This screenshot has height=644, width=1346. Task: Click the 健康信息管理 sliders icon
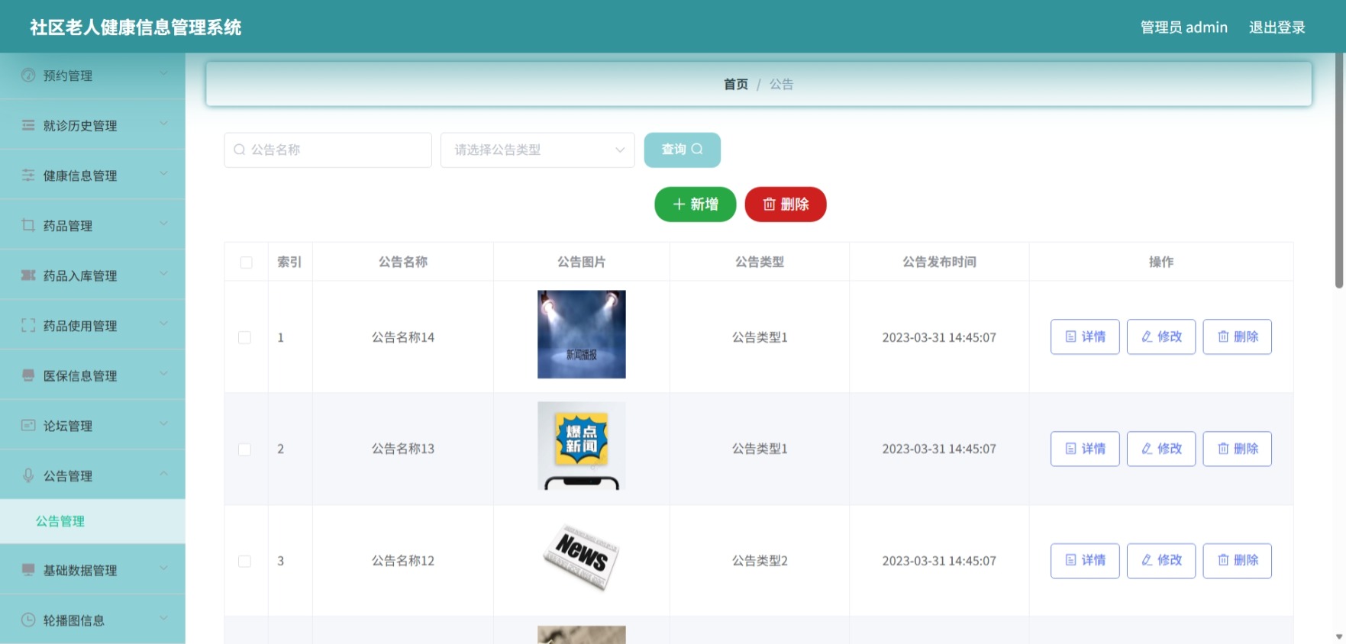pyautogui.click(x=28, y=175)
